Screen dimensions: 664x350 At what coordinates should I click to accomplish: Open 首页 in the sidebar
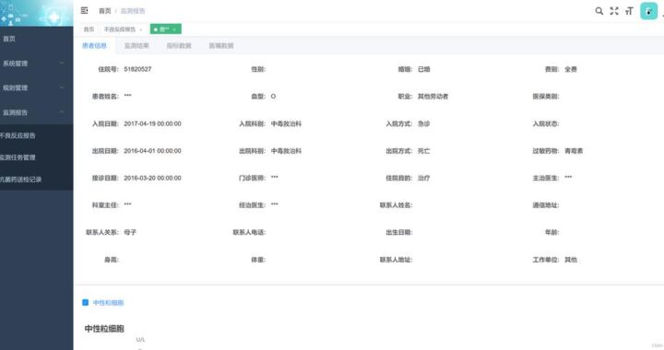click(x=36, y=39)
